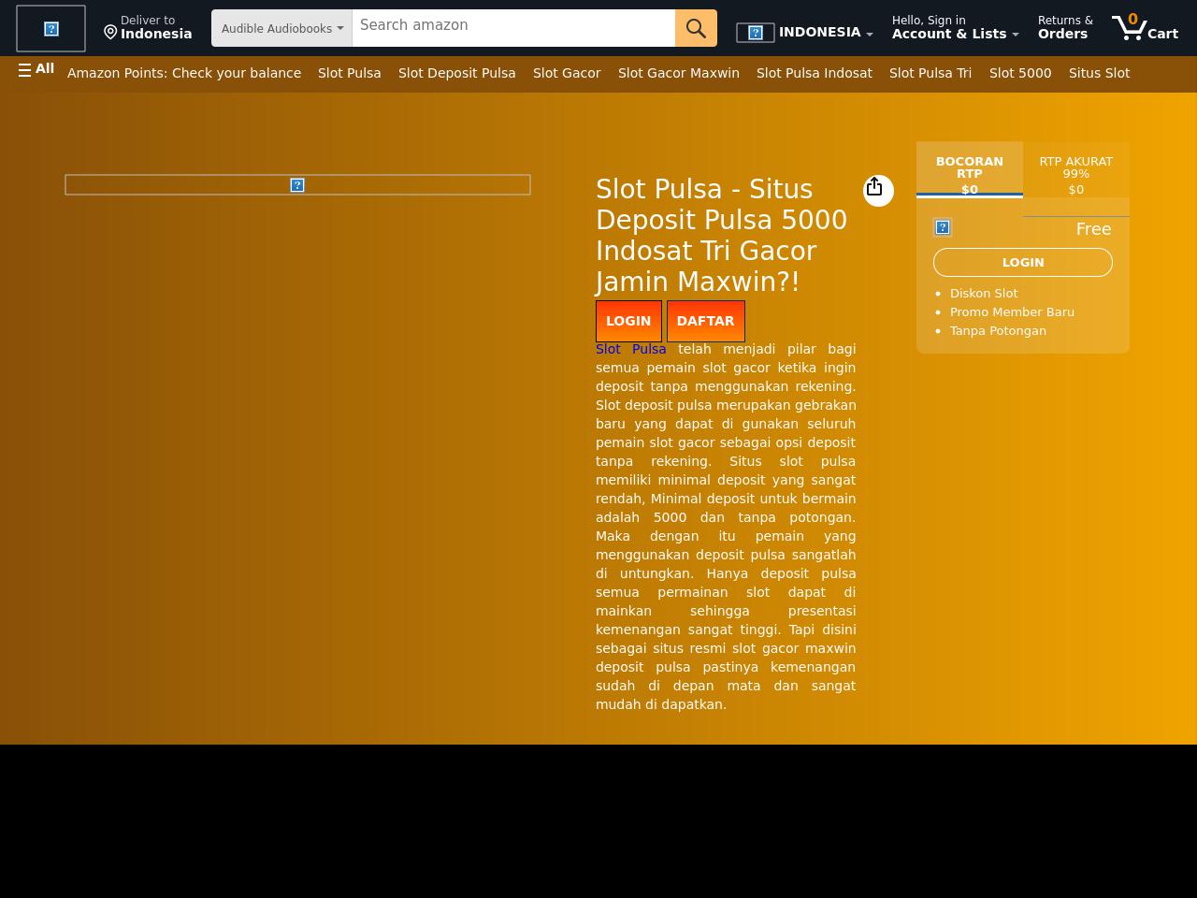Click the outlined LOGIN button in the side panel
Viewport: 1197px width, 898px height.
pos(1023,263)
